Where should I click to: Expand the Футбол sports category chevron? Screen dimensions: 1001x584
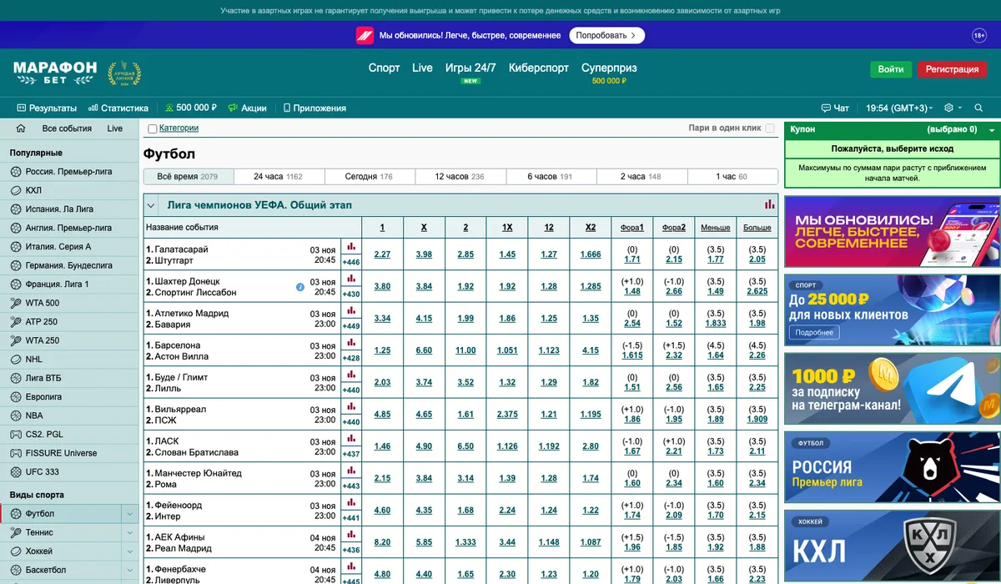(x=130, y=514)
